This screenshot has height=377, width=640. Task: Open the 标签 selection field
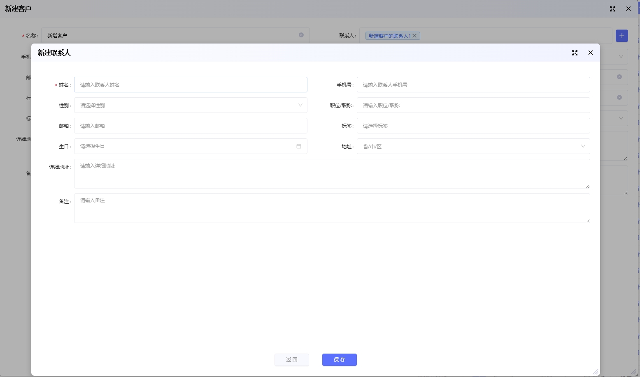coord(473,126)
